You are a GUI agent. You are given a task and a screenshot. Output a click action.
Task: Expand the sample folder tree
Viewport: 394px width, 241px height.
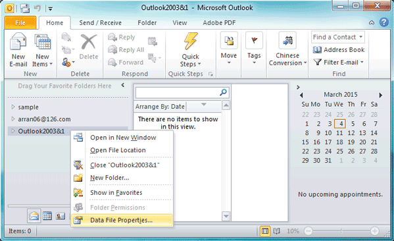[13, 107]
